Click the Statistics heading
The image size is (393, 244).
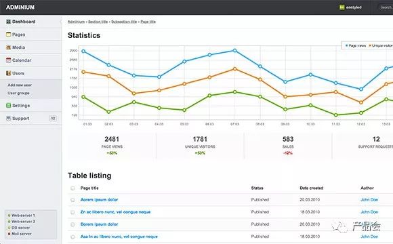(84, 35)
